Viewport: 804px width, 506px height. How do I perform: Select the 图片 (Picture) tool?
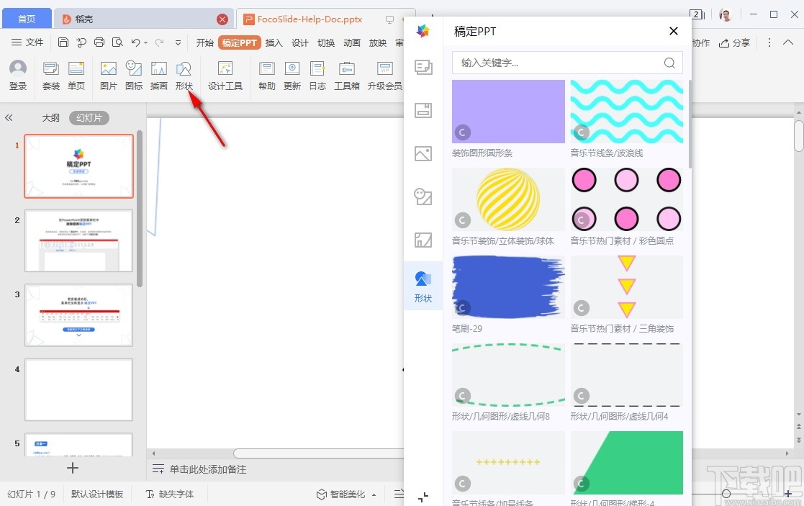[108, 75]
